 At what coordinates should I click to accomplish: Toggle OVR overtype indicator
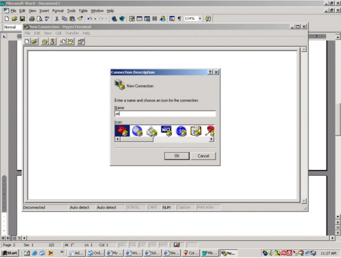point(153,245)
